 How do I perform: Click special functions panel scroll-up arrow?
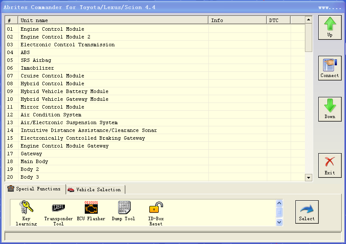(279, 203)
